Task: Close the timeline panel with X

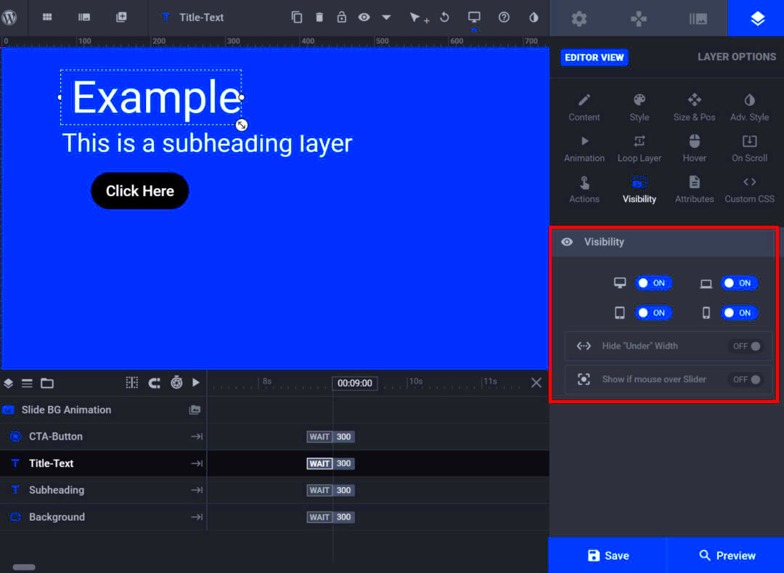Action: 536,383
